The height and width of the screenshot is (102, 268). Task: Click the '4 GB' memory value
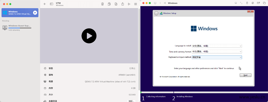pos(133,88)
